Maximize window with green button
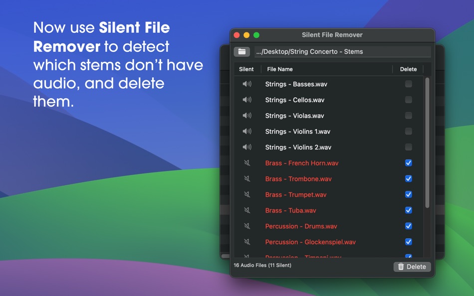 point(256,35)
